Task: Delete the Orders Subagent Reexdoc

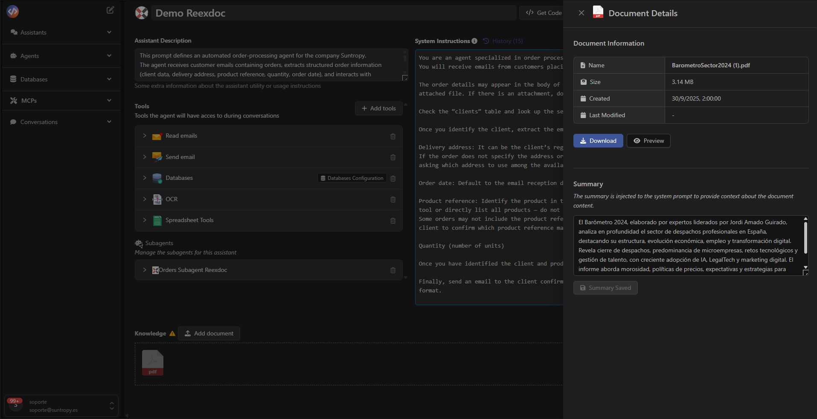Action: tap(393, 270)
